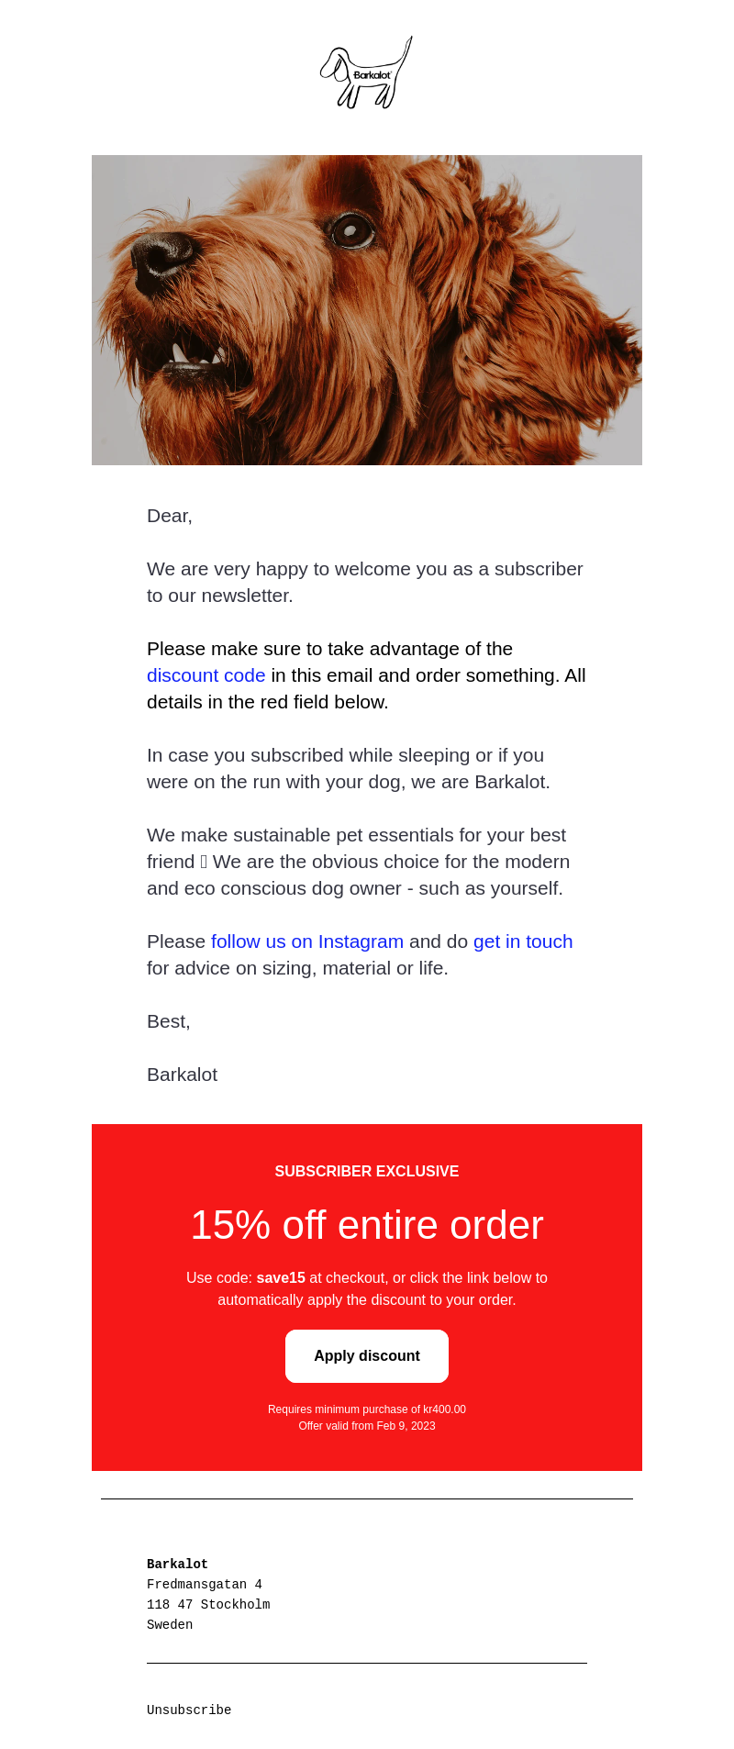Select the "15% off entire order" headline
734x1749 pixels.
click(367, 1225)
